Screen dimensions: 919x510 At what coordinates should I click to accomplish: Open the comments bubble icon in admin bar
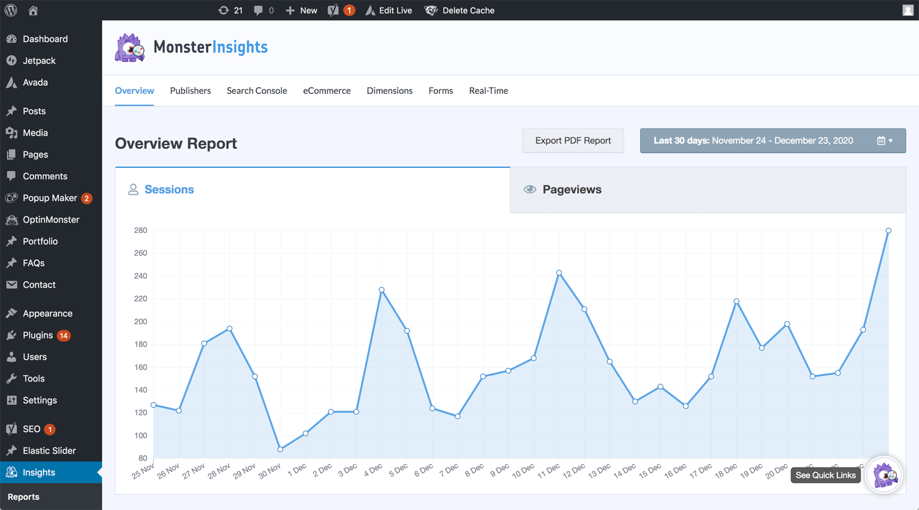tap(258, 10)
